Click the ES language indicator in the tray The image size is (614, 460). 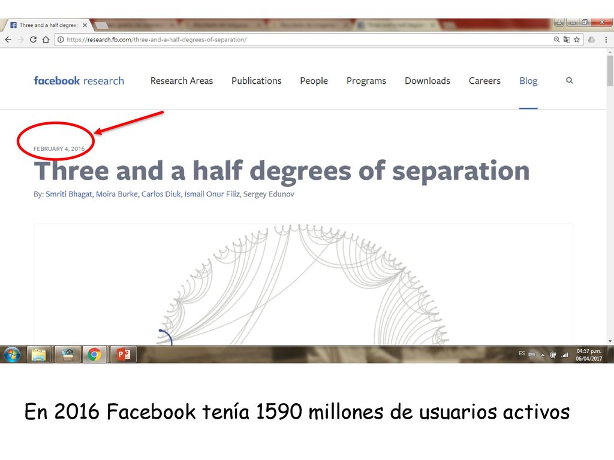point(522,353)
